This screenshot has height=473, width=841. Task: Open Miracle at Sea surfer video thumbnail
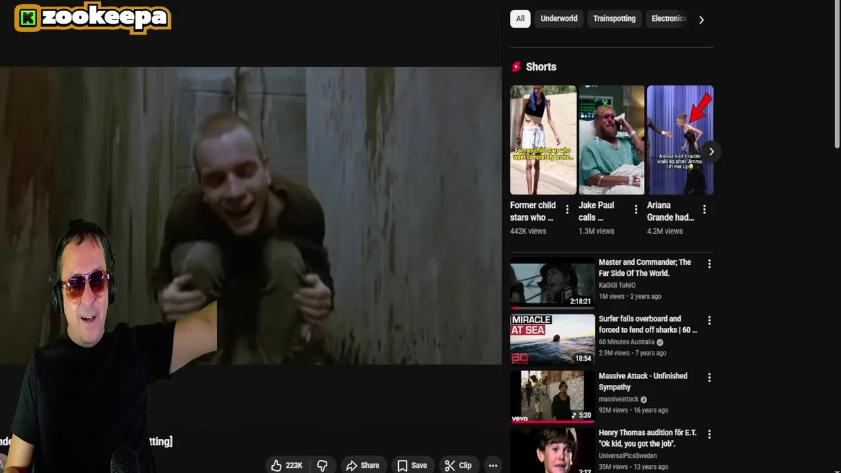point(553,340)
